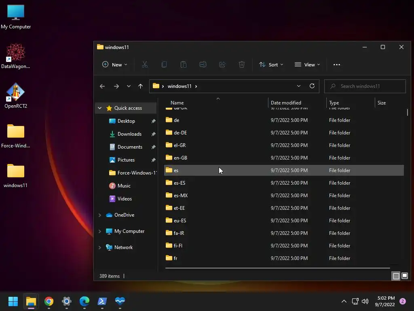The height and width of the screenshot is (311, 414).
Task: Select the fi-FI folder
Action: [x=284, y=246]
